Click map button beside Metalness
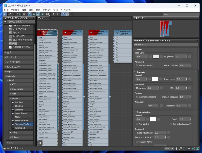Viewport: 202px width, 153px height. (161, 88)
